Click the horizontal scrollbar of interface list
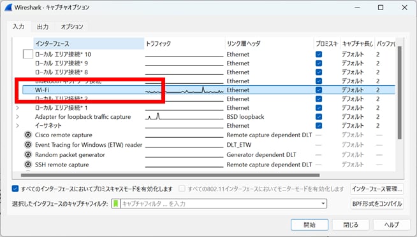Viewport: 417px width, 237px height. pyautogui.click(x=170, y=175)
